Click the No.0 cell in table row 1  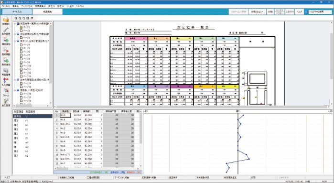(x=65, y=115)
